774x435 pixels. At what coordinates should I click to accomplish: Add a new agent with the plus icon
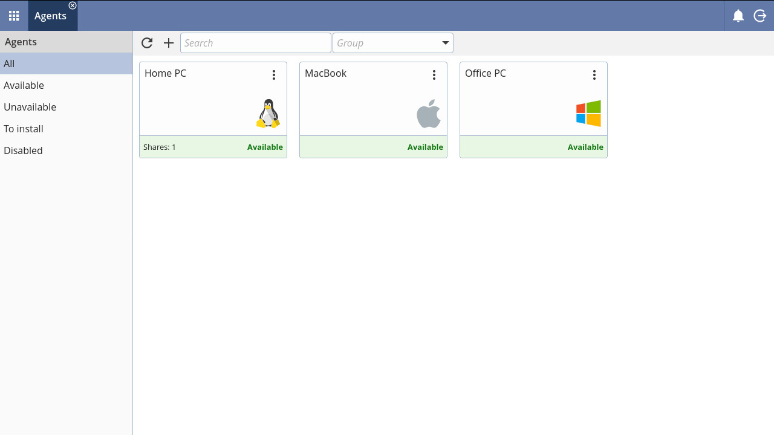168,43
